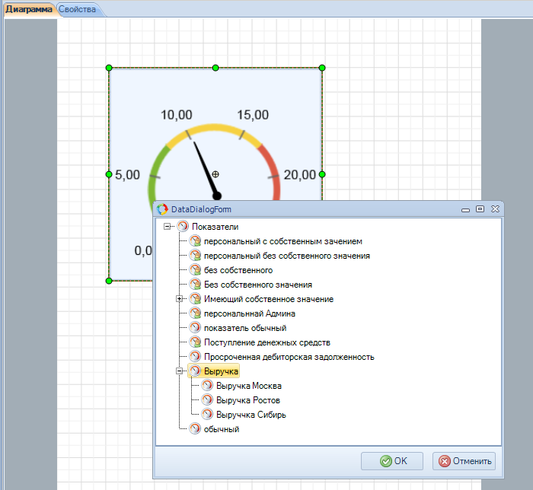Click icon beside 'персональный с собственным зачением'
Image resolution: width=533 pixels, height=490 pixels.
point(195,241)
